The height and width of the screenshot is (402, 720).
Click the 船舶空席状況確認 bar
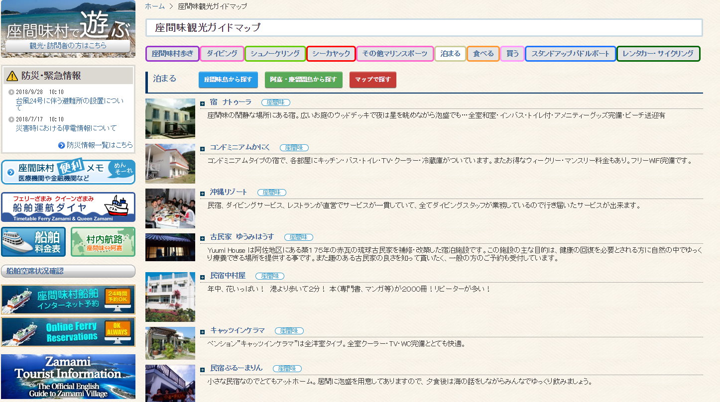pos(68,271)
